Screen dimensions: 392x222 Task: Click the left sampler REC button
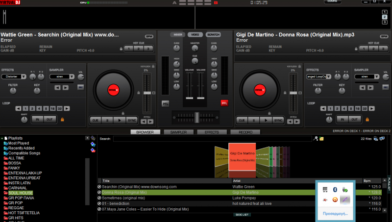(x=80, y=87)
